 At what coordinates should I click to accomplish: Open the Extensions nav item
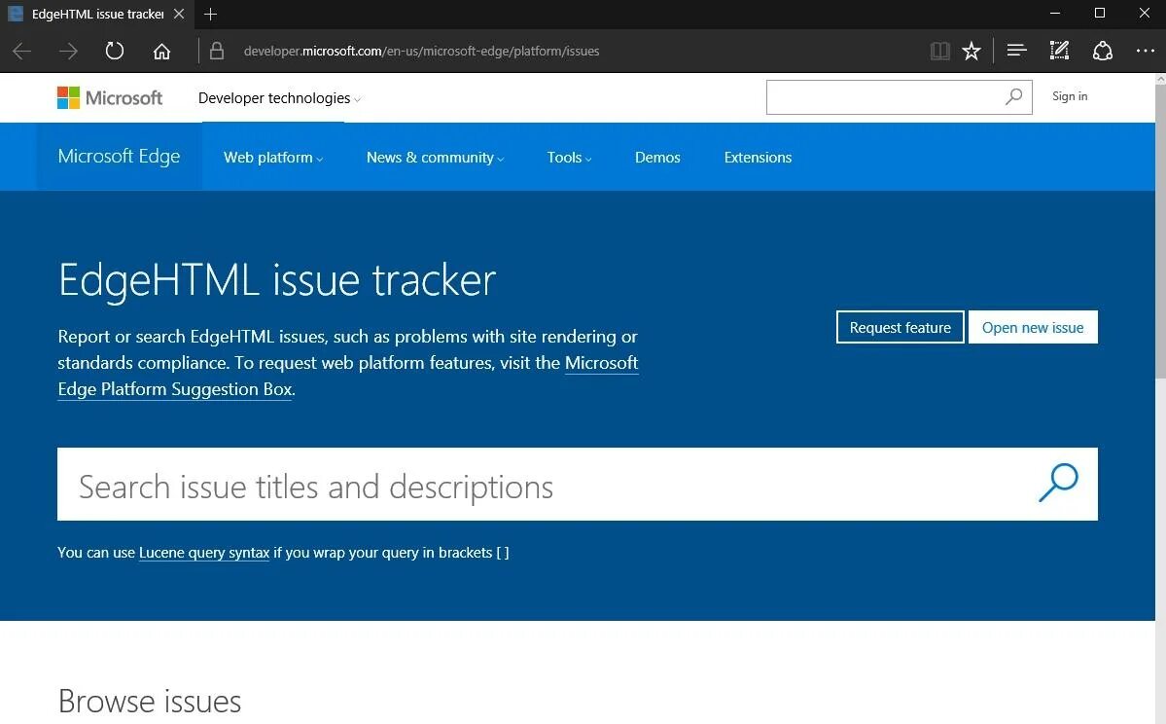[x=758, y=158]
